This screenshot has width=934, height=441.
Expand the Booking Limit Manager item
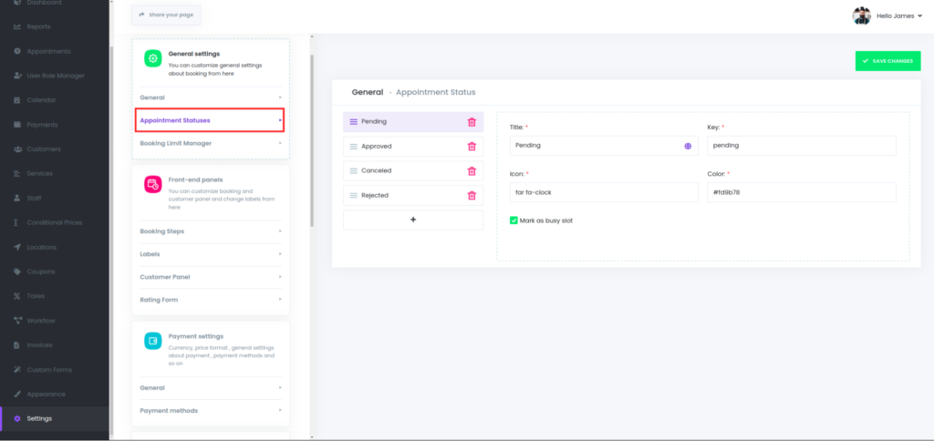pos(210,143)
